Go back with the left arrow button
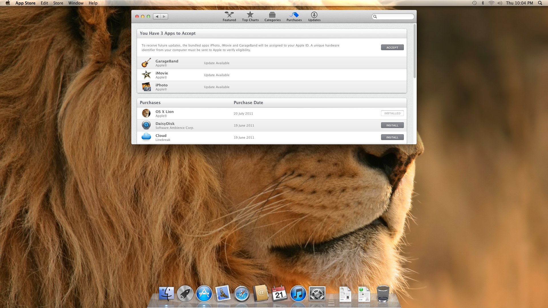The image size is (548, 308). pos(157,17)
